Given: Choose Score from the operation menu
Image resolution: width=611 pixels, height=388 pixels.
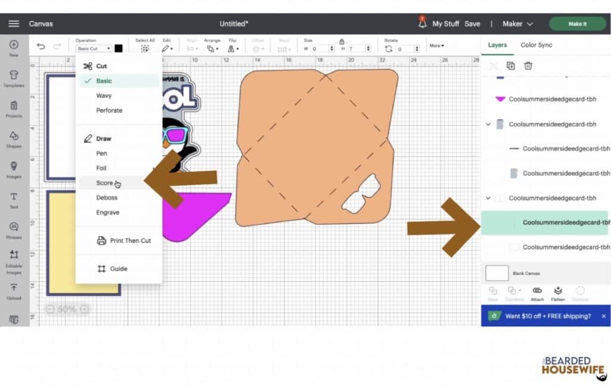Looking at the screenshot, I should (x=104, y=183).
